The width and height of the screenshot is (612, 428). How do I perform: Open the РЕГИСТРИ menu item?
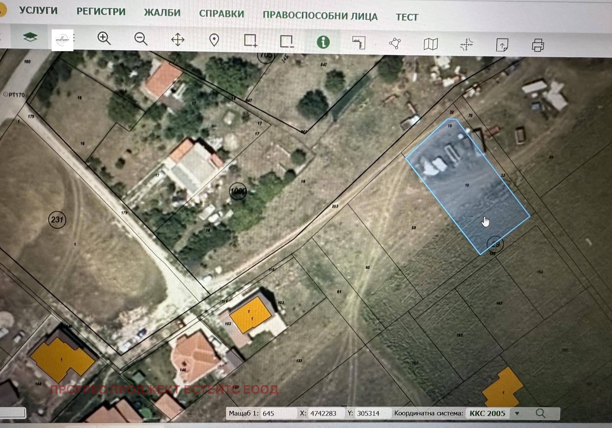[101, 11]
